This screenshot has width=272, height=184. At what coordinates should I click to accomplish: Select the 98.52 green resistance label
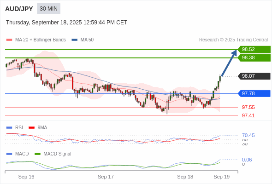[x=254, y=49]
